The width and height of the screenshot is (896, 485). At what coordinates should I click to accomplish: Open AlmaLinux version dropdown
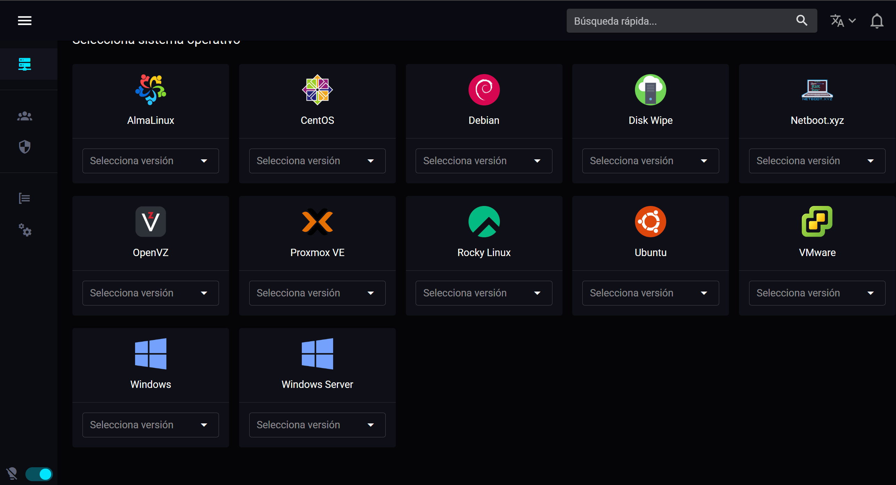[x=151, y=161]
